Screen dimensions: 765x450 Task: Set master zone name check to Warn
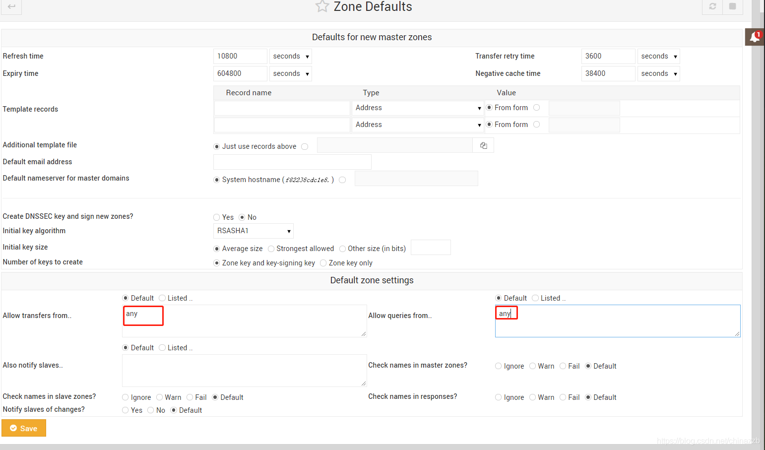pyautogui.click(x=533, y=366)
